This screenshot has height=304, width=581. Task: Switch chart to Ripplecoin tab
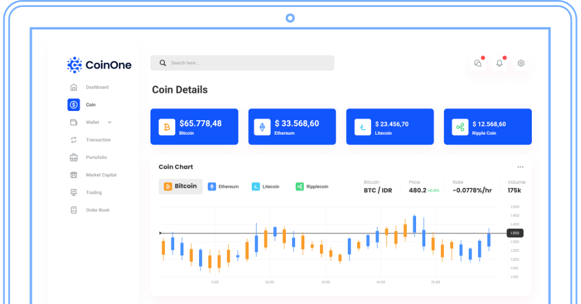pos(312,187)
